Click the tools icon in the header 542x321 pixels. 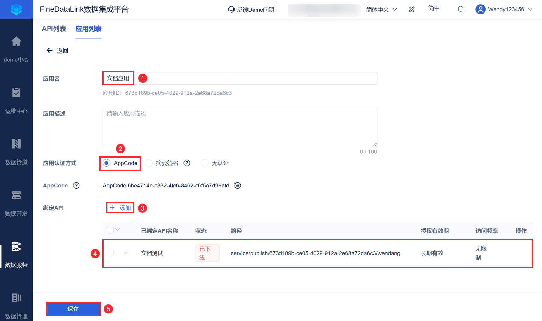pyautogui.click(x=411, y=9)
